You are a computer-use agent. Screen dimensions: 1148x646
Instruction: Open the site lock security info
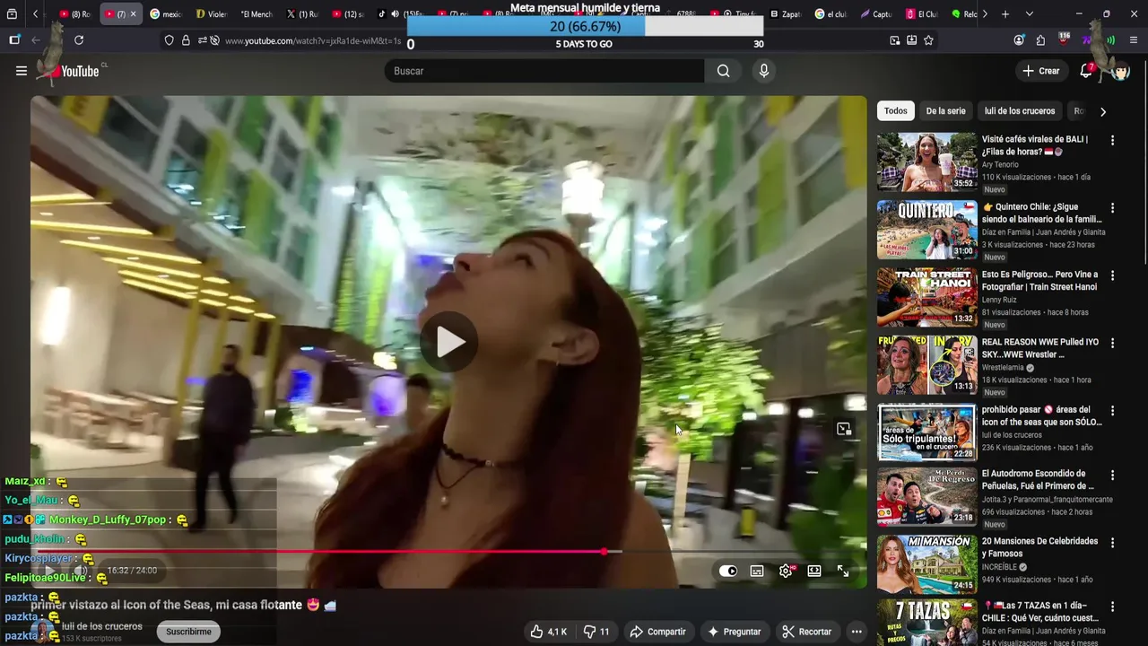click(x=186, y=40)
